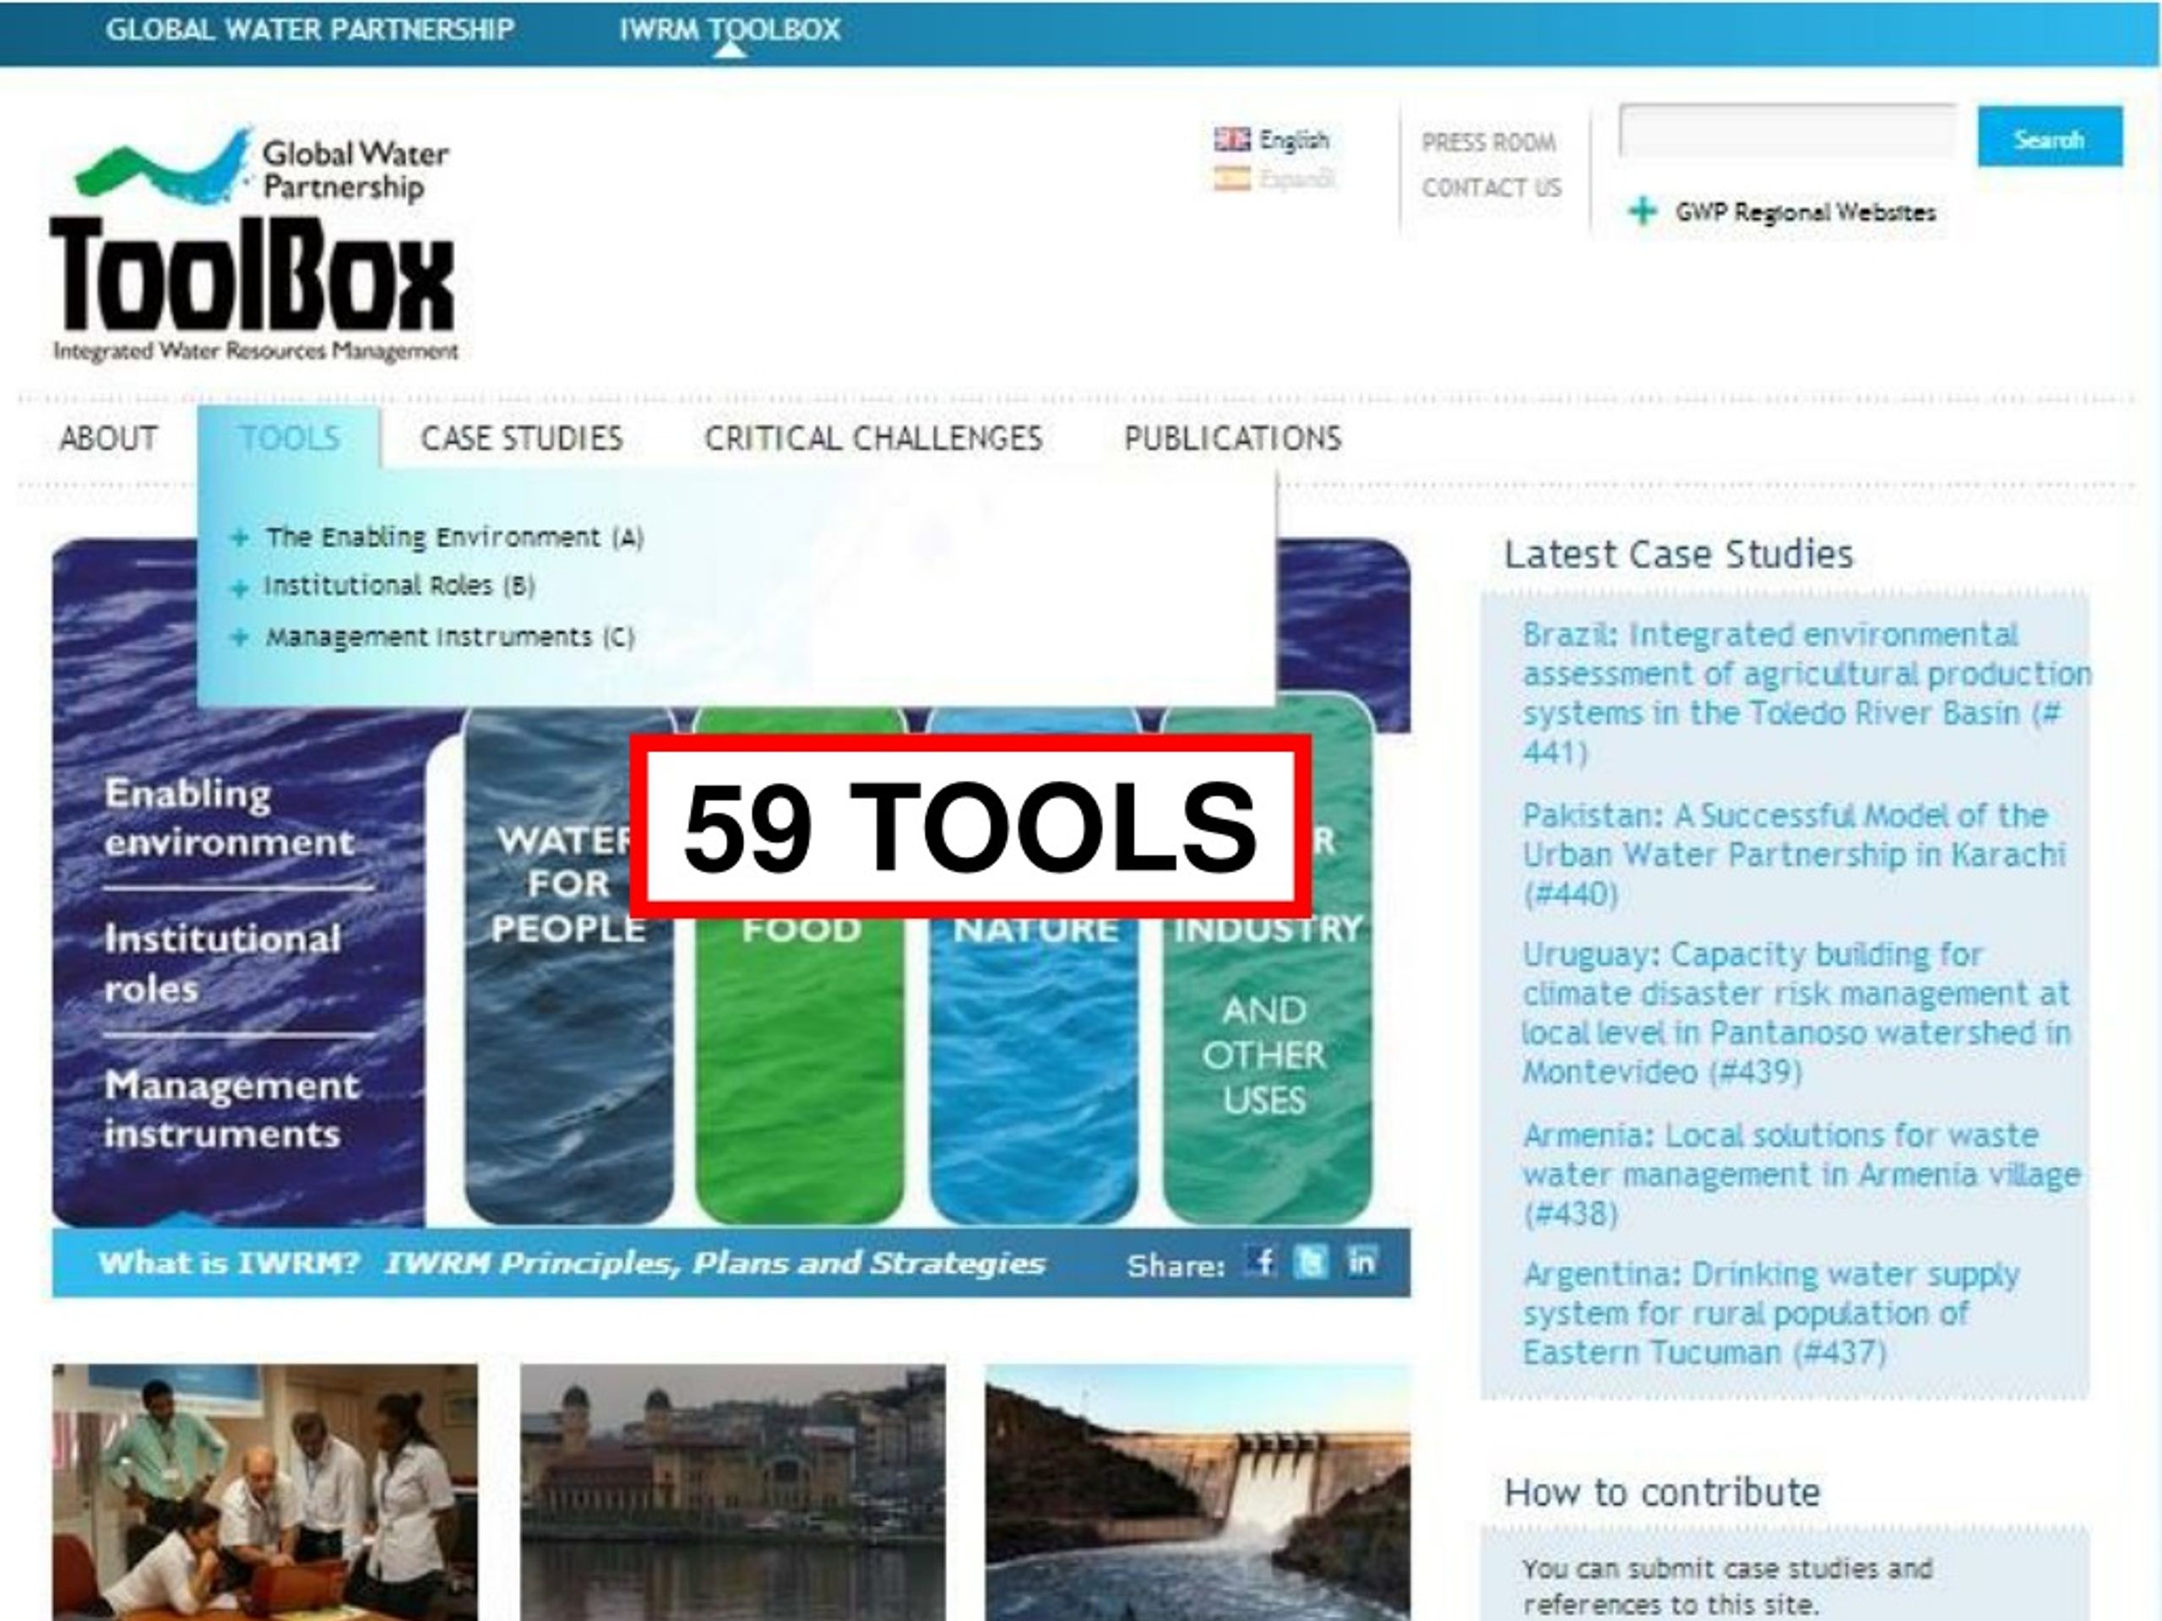The image size is (2162, 1621).
Task: Select Management Instruments (C) entry
Action: click(451, 637)
